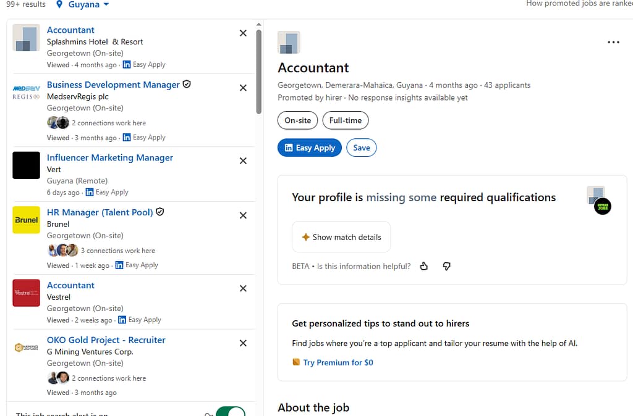Click the job list vertical scrollbar
The width and height of the screenshot is (633, 416).
click(259, 71)
